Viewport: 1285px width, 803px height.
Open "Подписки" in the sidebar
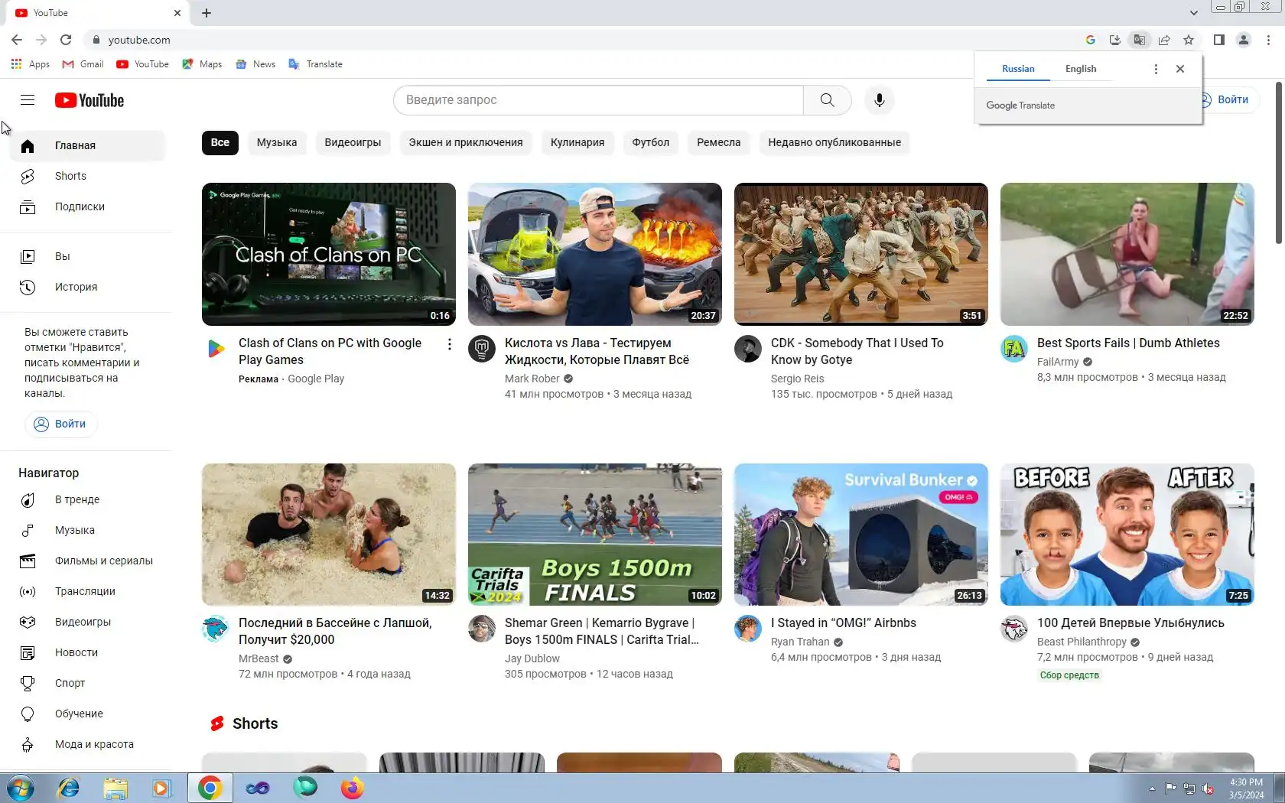coord(87,206)
